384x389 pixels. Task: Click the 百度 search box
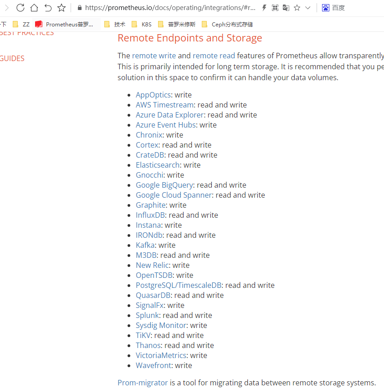[338, 8]
